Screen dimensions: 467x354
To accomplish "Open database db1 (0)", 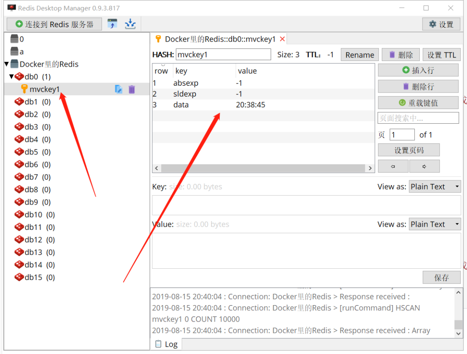I will (x=33, y=102).
